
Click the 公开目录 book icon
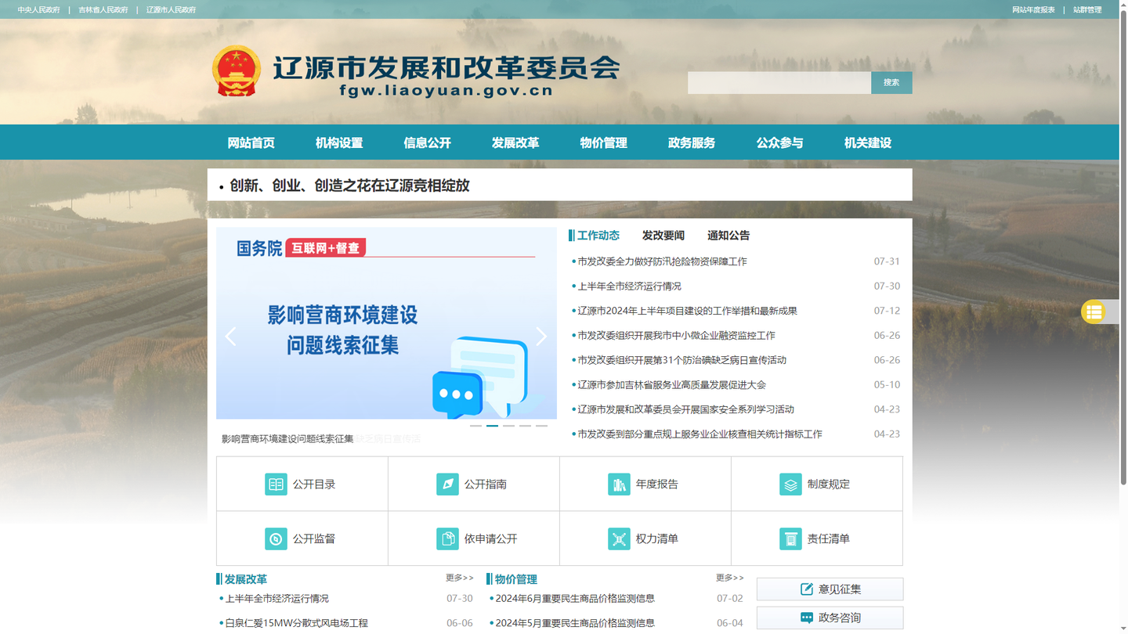coord(276,485)
